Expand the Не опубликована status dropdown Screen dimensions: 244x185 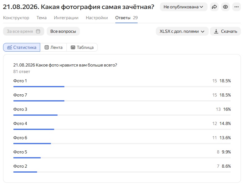183,7
